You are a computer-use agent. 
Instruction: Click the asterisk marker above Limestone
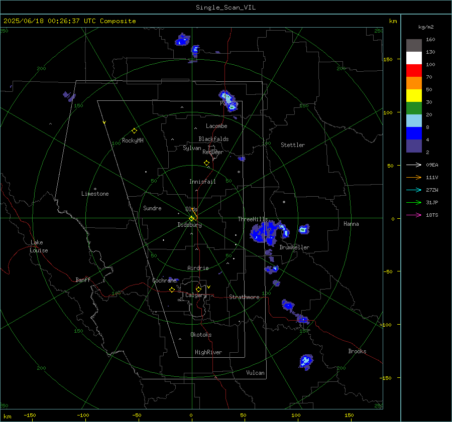click(95, 189)
